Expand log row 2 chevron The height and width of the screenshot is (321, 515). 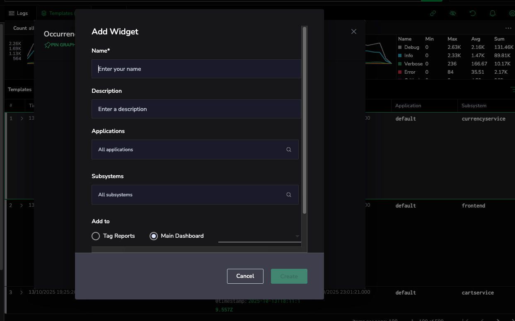coord(22,205)
